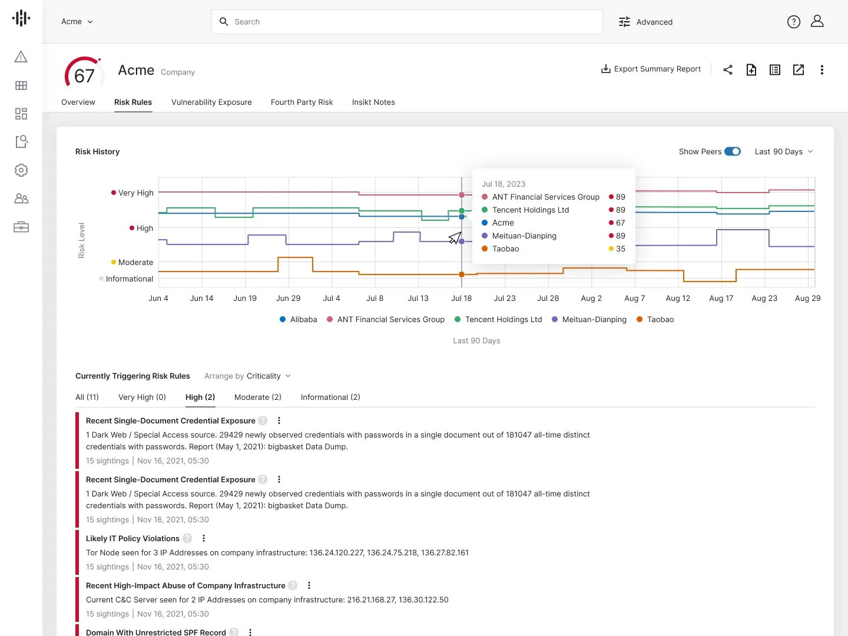Toggle ANT Financial Services Group in chart legend

[386, 319]
